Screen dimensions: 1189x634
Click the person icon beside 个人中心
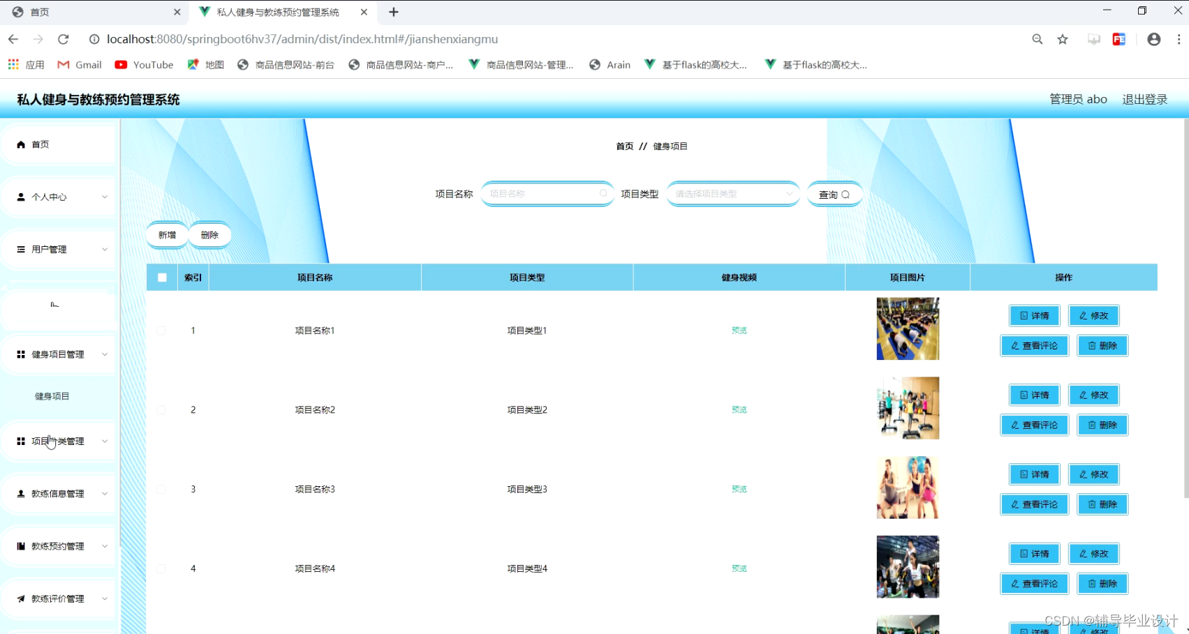(21, 197)
